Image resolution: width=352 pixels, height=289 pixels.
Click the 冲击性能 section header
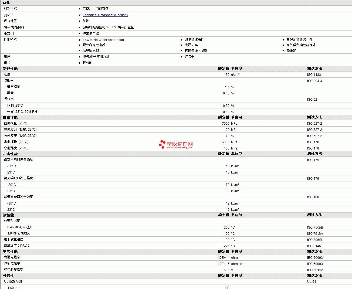[x=10, y=154]
